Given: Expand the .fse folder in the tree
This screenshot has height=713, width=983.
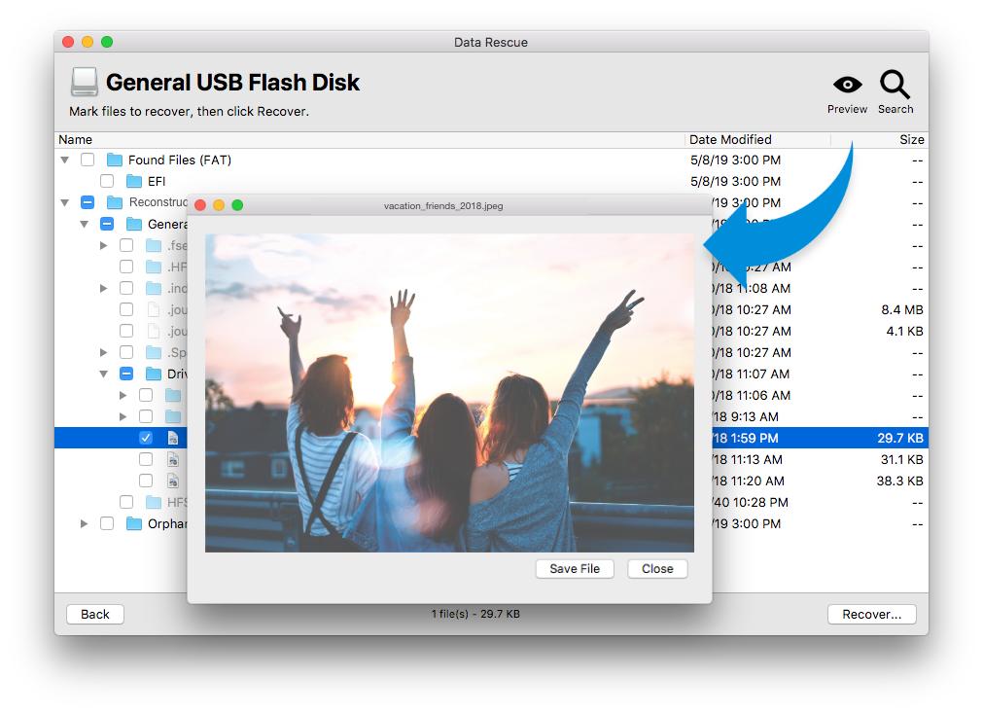Looking at the screenshot, I should [103, 245].
